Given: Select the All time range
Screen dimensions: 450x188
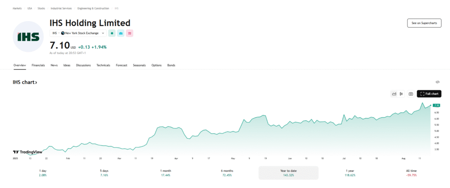Looking at the screenshot, I should (x=411, y=173).
